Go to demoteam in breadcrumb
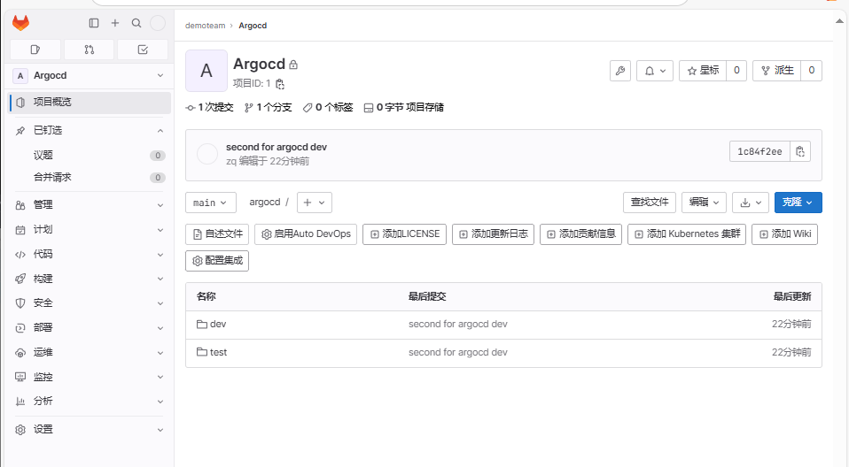Image resolution: width=849 pixels, height=467 pixels. 206,26
